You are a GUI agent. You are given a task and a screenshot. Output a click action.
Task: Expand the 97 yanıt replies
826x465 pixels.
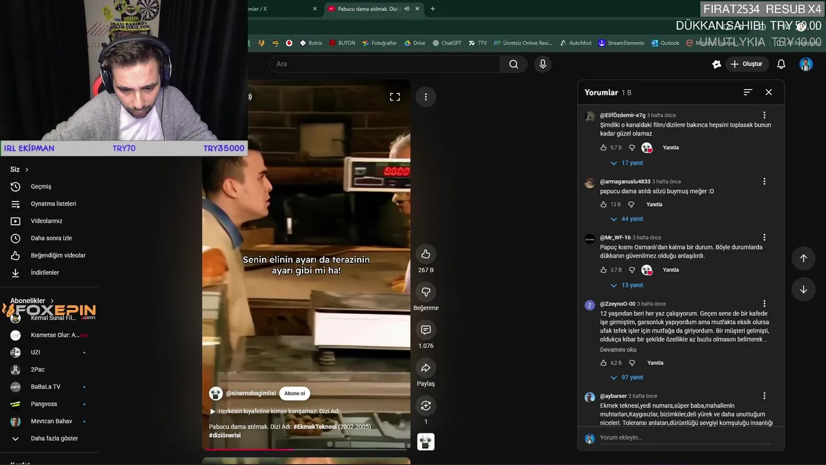pos(627,378)
